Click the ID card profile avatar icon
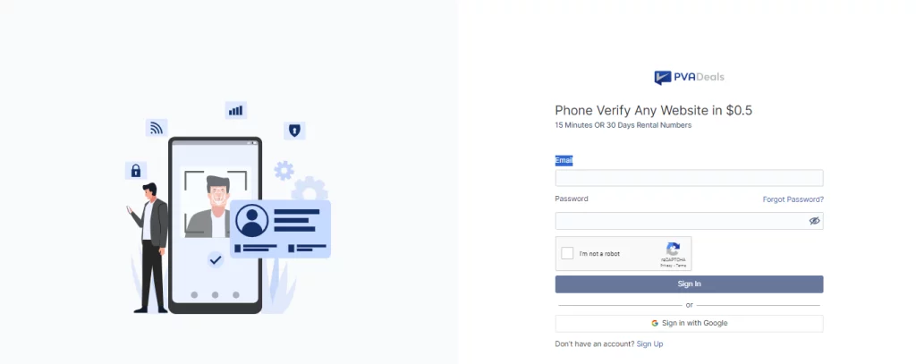 coord(251,220)
